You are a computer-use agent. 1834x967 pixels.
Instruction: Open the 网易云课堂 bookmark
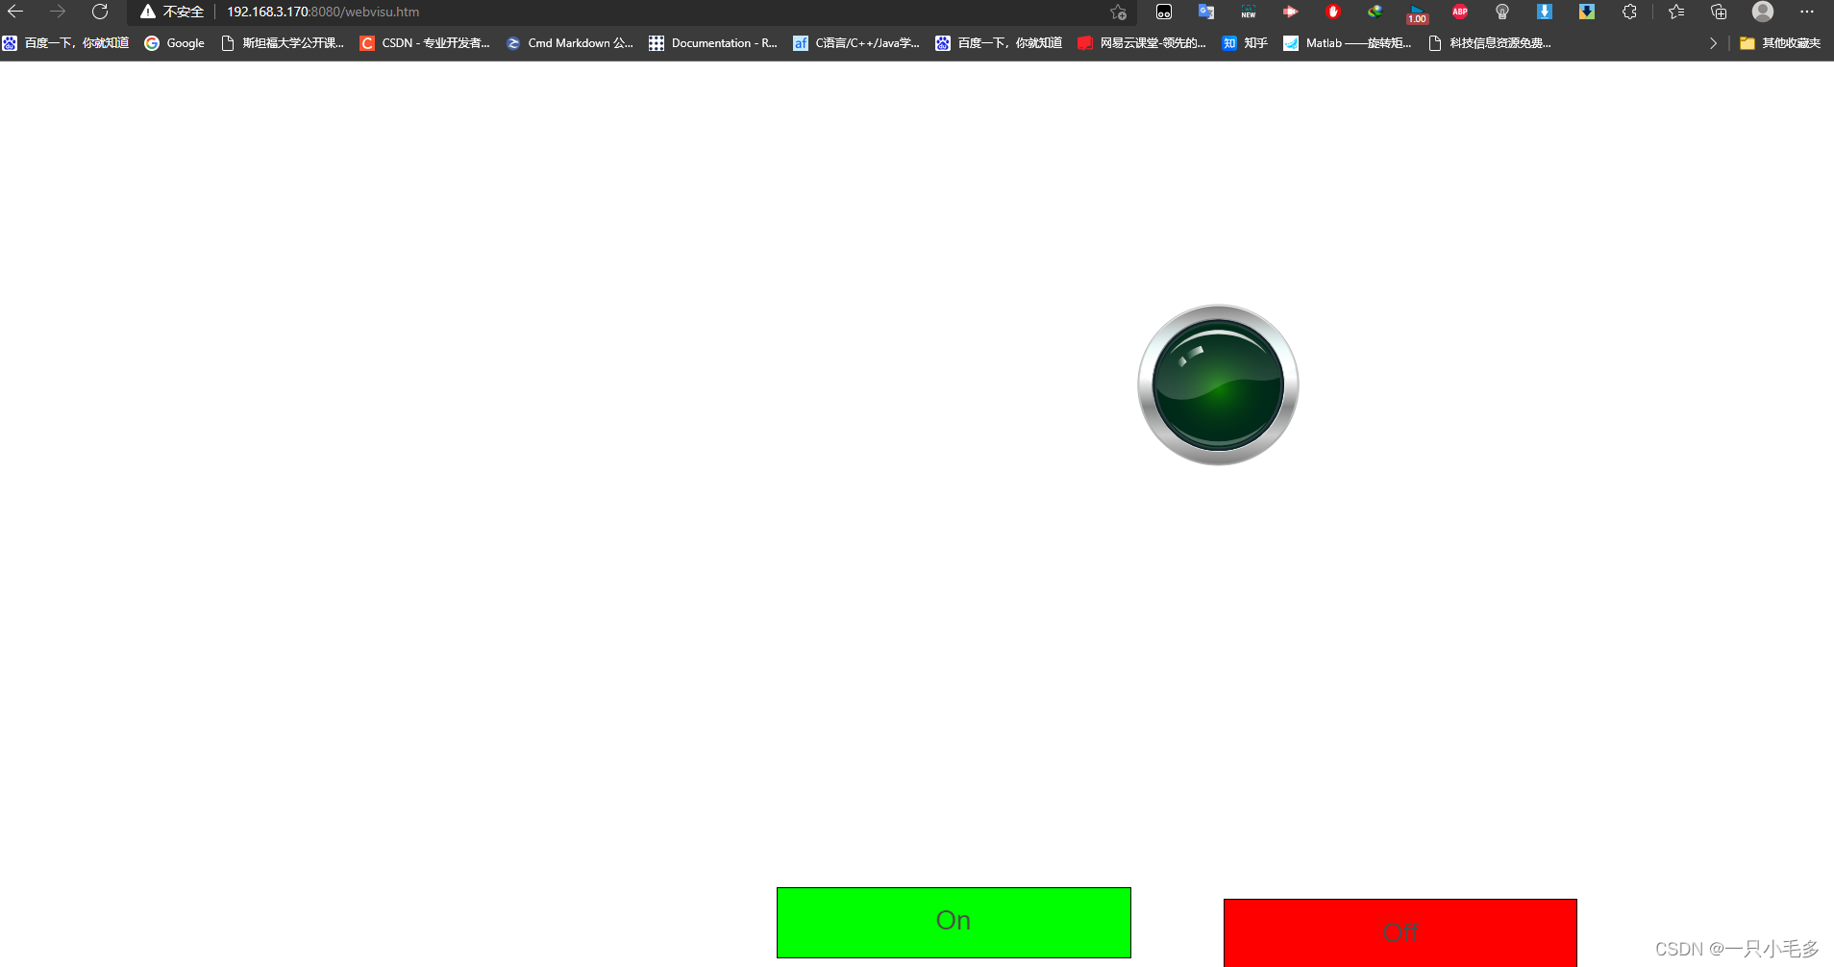coord(1142,43)
